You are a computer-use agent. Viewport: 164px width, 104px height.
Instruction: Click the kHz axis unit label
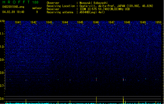2,21
